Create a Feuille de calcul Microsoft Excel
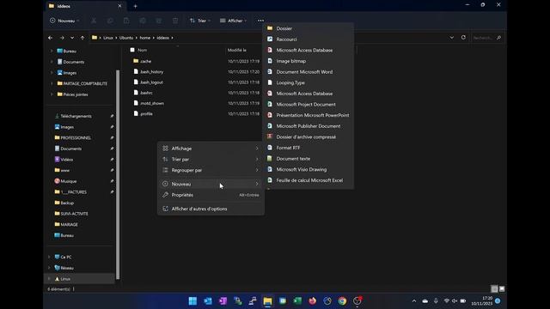 coord(308,180)
